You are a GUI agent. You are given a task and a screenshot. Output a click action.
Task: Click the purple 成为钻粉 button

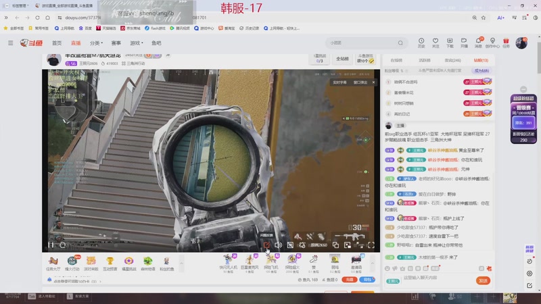(x=481, y=71)
